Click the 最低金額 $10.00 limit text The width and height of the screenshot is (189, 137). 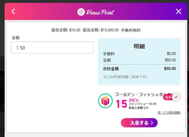click(66, 30)
